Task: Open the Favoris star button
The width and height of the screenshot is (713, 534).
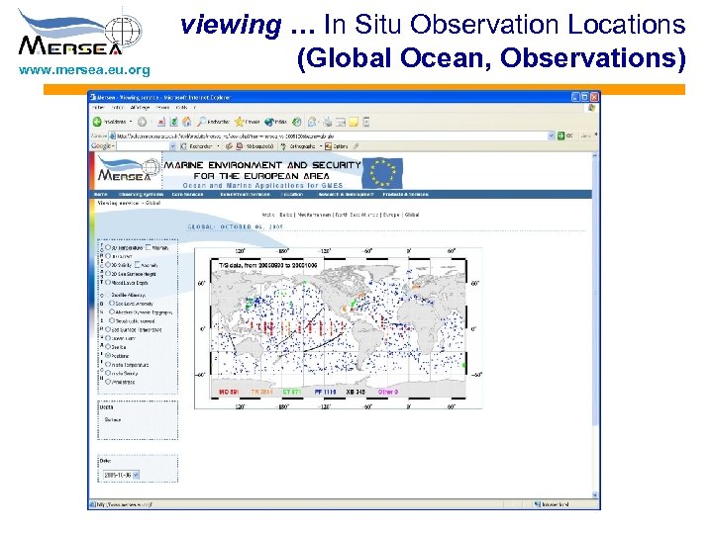Action: click(247, 122)
